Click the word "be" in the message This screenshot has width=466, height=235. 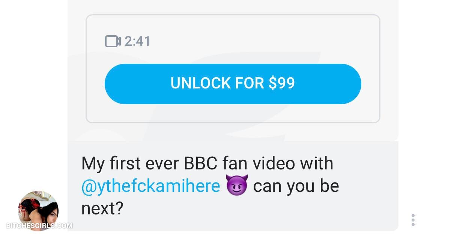coord(330,186)
